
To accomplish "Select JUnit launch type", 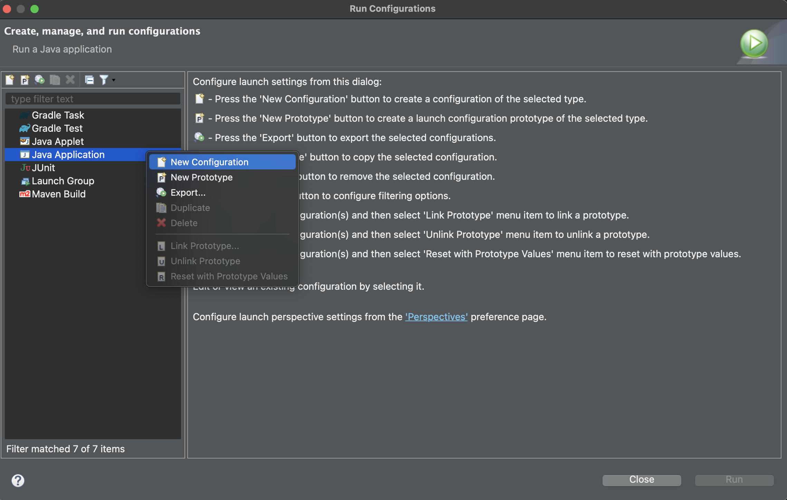I will pyautogui.click(x=43, y=168).
